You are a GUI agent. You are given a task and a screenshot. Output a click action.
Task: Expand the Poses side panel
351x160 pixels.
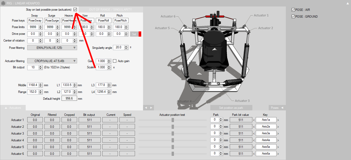(276, 108)
